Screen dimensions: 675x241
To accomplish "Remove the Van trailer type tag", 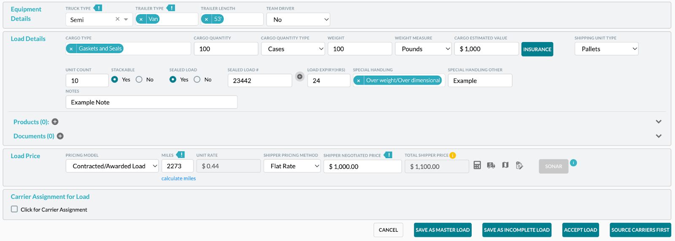I will (x=141, y=19).
